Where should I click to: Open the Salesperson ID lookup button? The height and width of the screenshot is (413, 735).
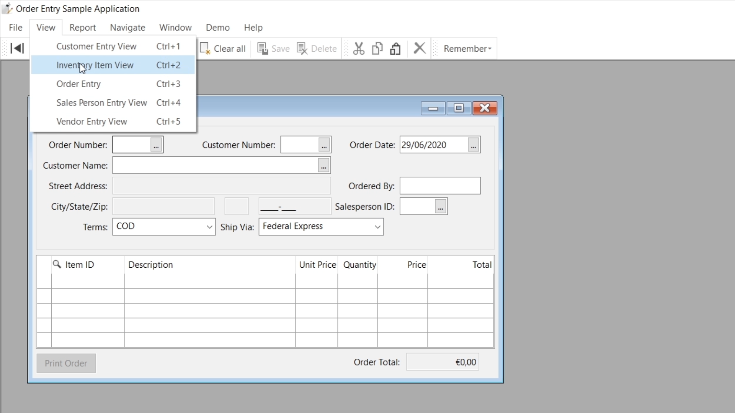[x=440, y=207]
